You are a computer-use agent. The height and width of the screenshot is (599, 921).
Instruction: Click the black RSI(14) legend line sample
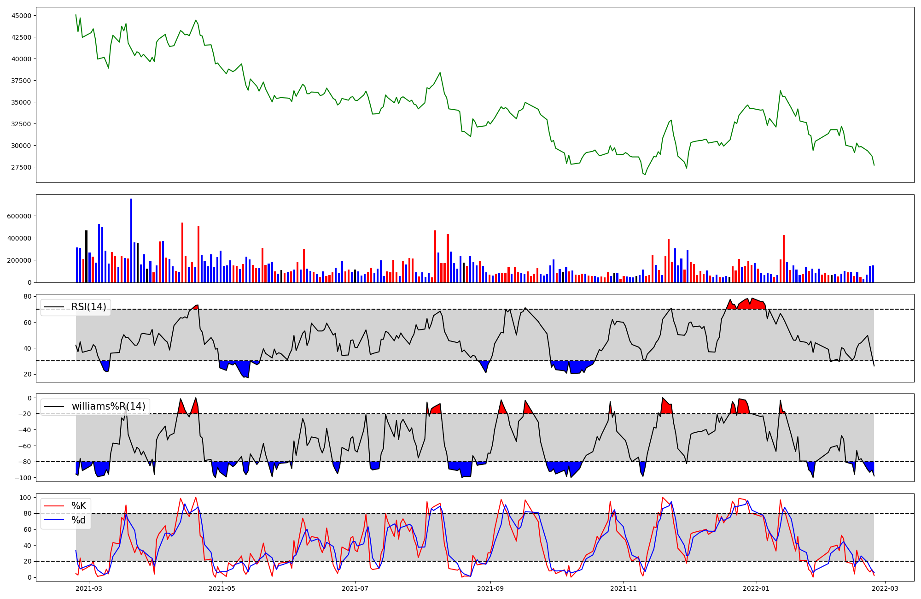(54, 307)
